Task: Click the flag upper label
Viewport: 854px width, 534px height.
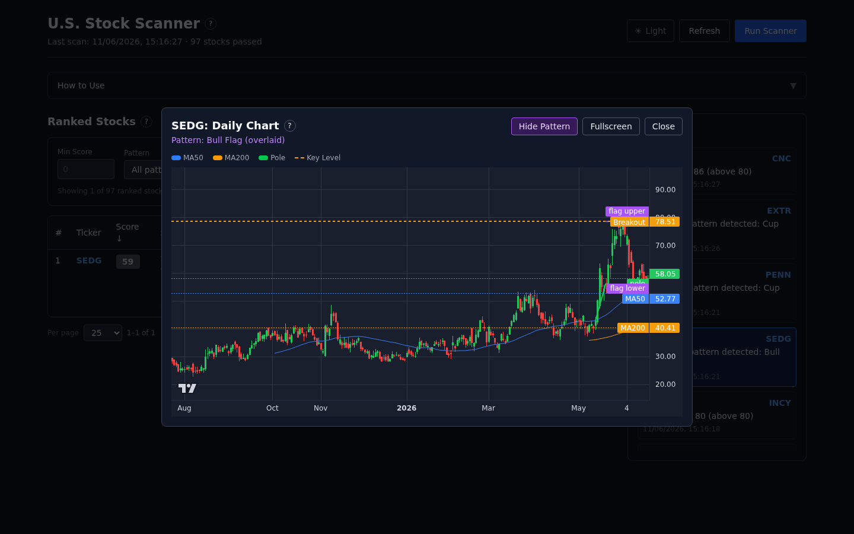Action: 627,211
